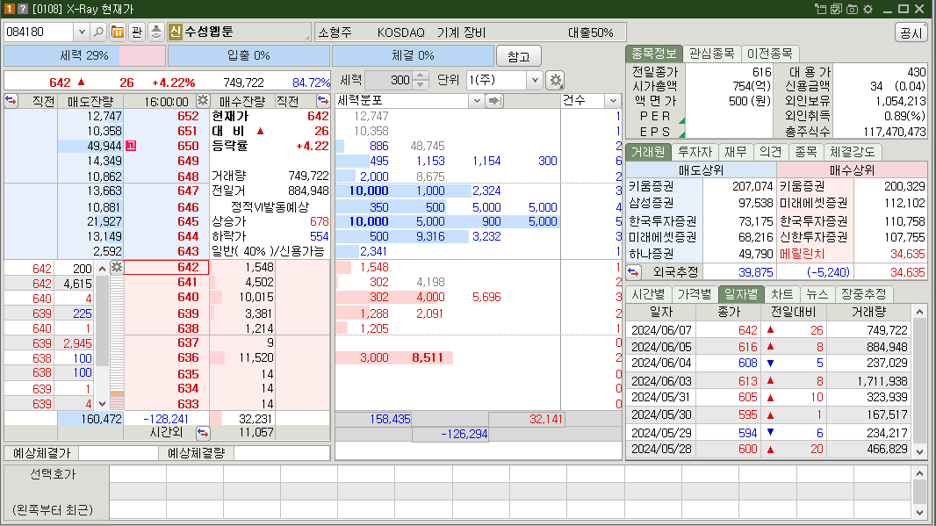936x526 pixels.
Task: Click the checked windows icon in title bar
Action: point(836,9)
